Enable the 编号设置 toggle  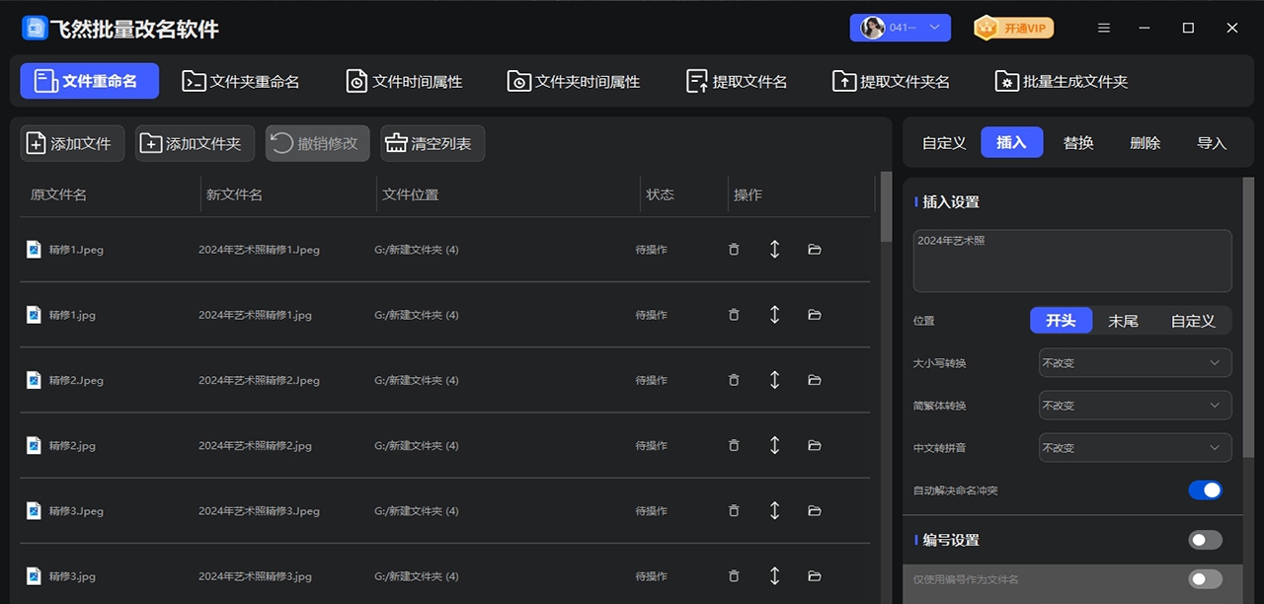pos(1204,539)
